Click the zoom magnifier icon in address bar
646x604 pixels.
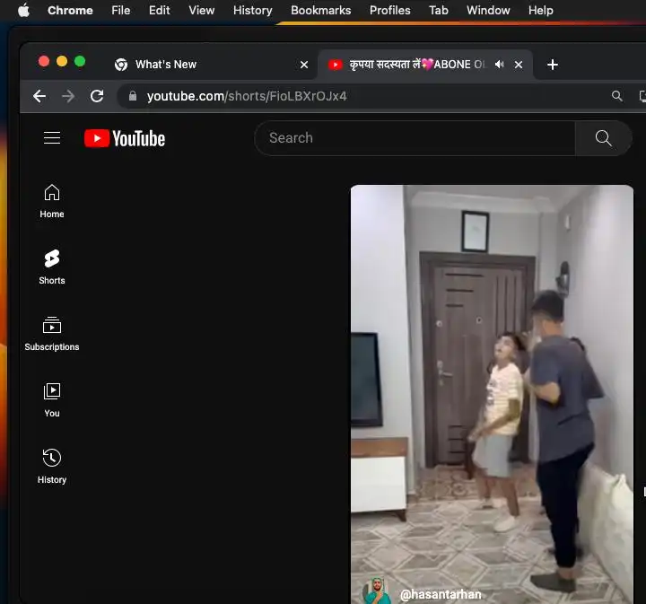[616, 96]
